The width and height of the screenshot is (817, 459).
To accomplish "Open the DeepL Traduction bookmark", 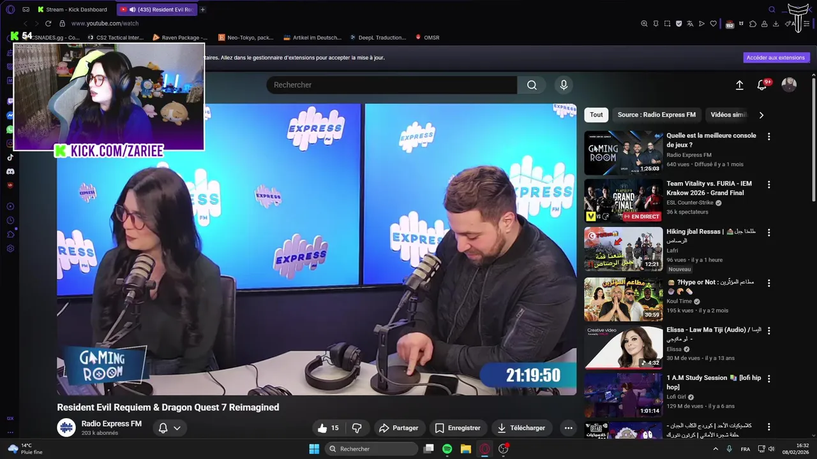I will tap(377, 38).
